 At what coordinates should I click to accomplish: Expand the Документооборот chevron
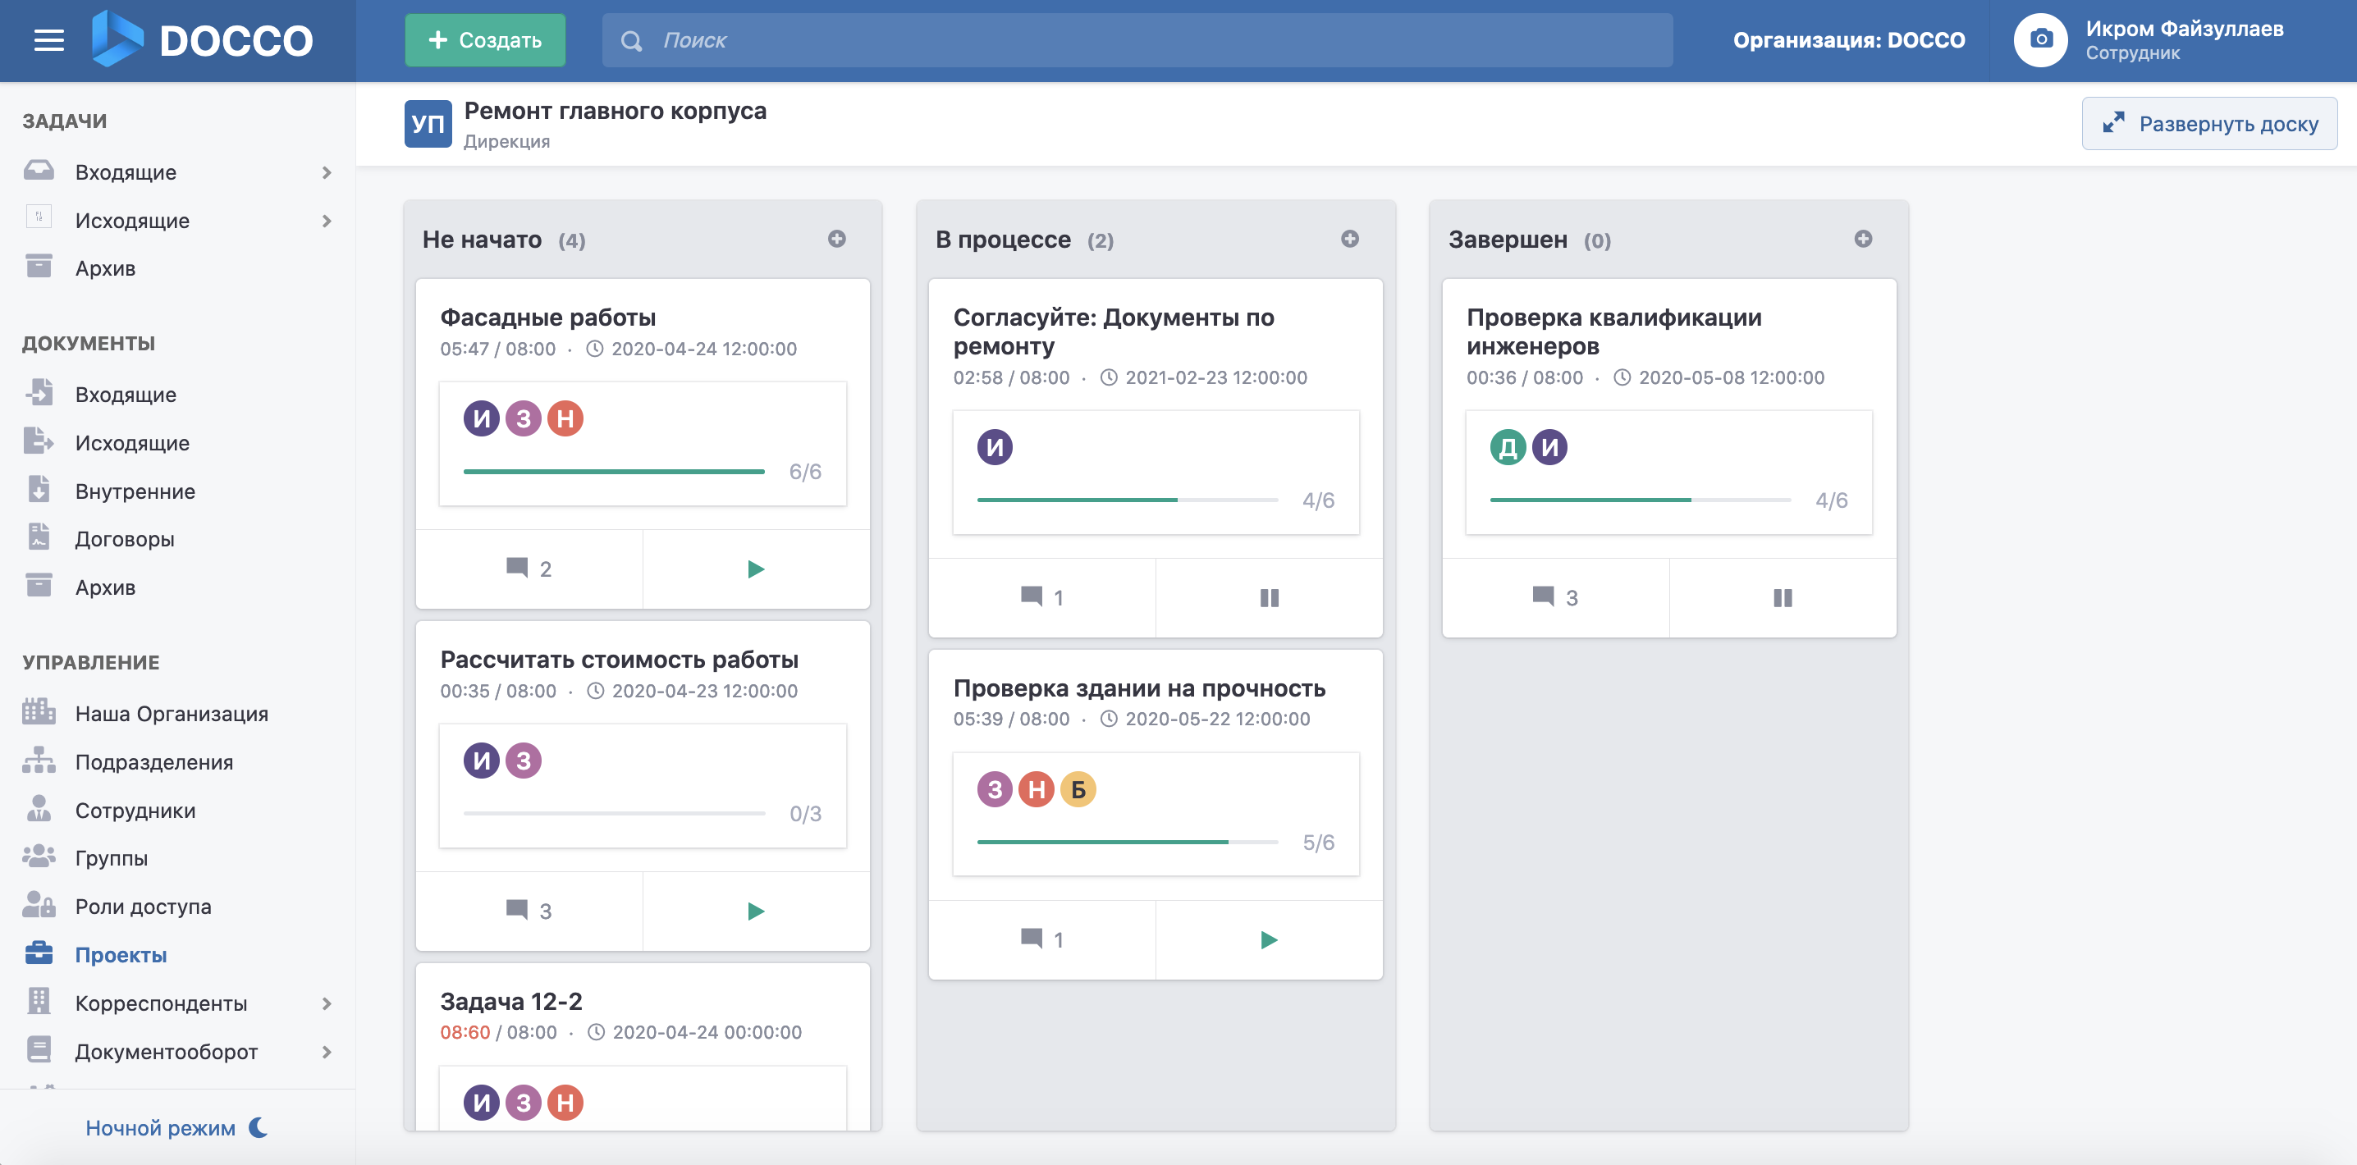coord(327,1052)
